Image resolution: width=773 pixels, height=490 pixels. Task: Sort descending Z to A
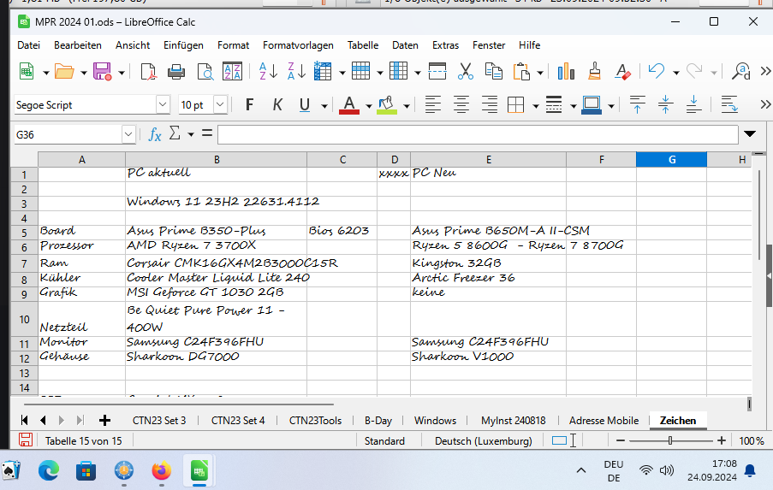click(296, 72)
